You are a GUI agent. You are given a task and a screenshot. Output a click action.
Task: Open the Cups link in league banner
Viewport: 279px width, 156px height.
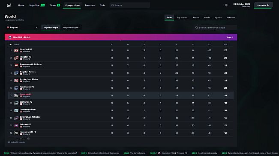(x=230, y=38)
